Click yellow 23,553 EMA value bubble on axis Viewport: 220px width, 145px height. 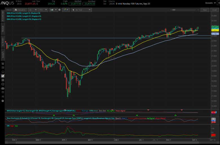[215, 30]
